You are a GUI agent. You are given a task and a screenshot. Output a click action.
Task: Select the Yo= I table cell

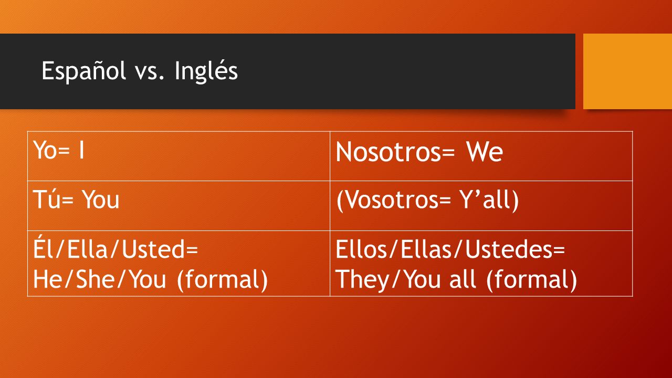179,156
